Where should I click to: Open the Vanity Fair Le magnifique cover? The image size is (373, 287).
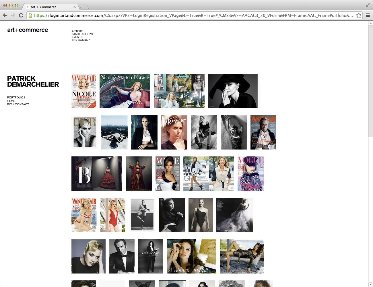[x=263, y=132]
